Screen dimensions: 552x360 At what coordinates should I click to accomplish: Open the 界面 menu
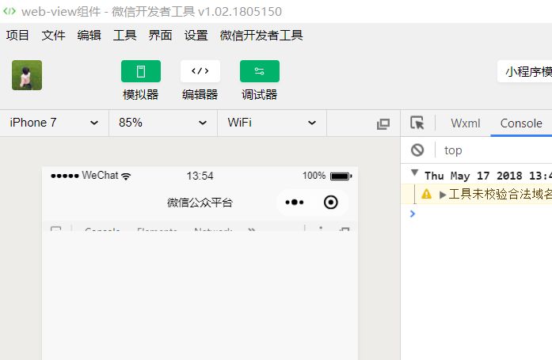tap(160, 35)
